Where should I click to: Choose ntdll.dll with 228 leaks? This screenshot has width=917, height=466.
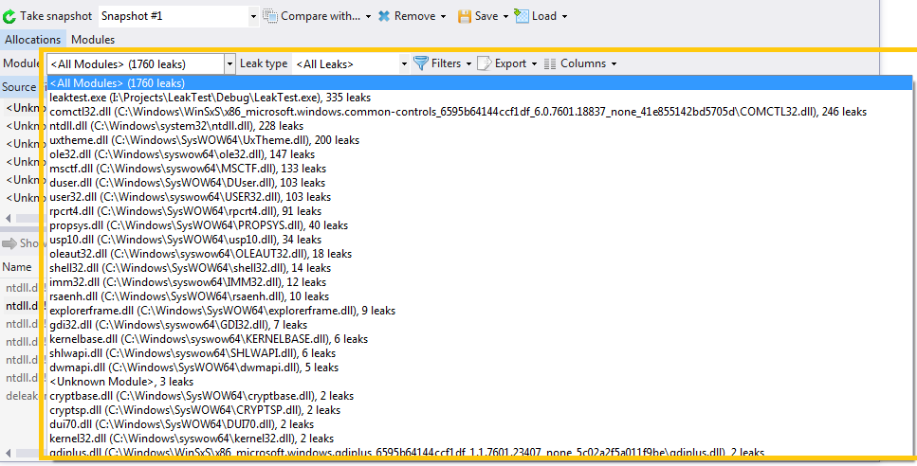click(x=176, y=126)
